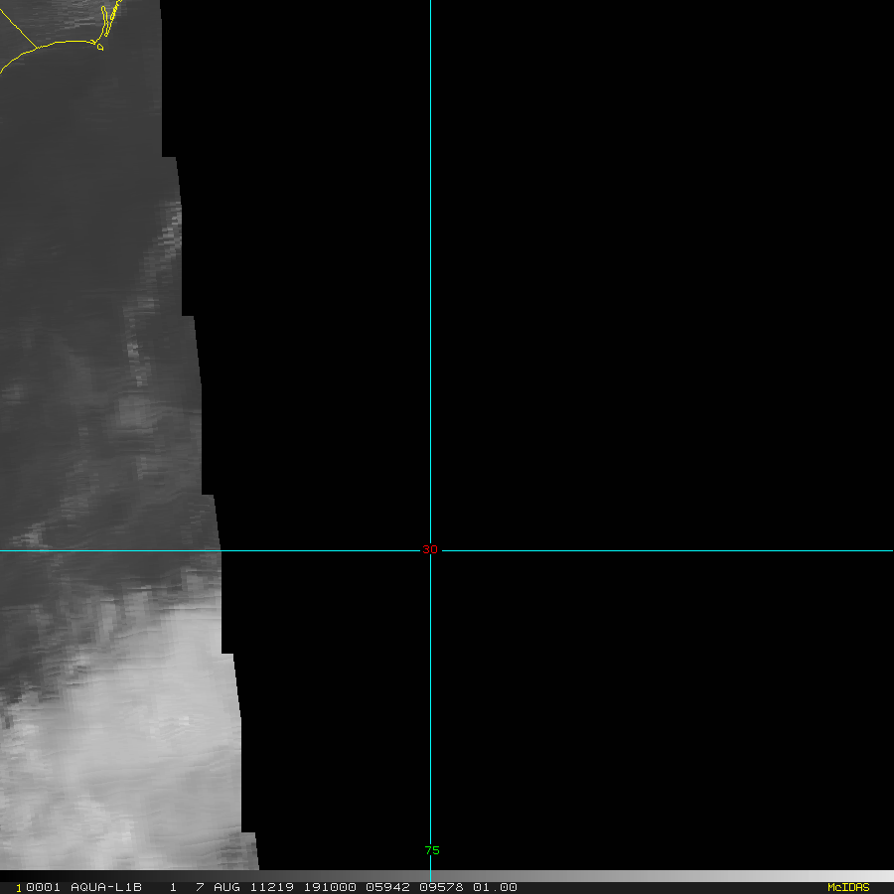Click the white vertical longitude line

(430, 298)
